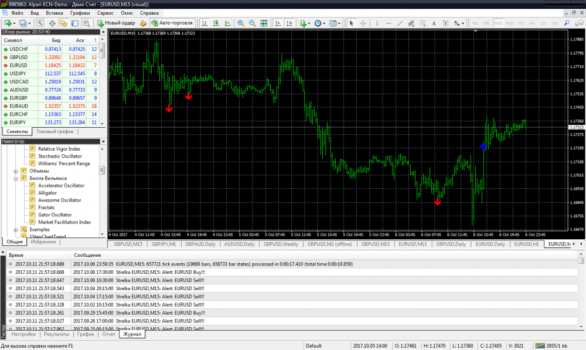Toggle the Авто-торговля button
Screen dimensions: 586x350
pyautogui.click(x=168, y=23)
